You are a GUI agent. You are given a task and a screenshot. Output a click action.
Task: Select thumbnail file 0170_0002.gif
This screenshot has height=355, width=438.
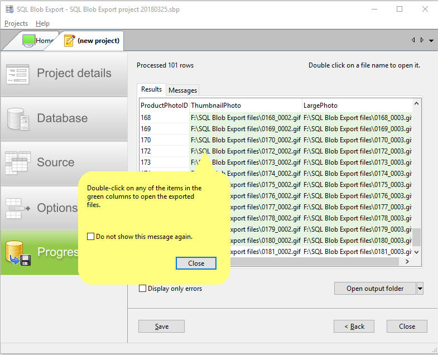pyautogui.click(x=246, y=140)
